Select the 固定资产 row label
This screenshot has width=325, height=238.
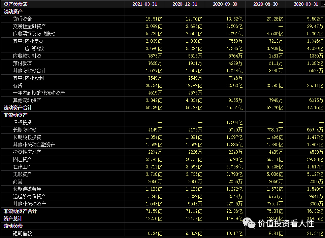pos(22,160)
